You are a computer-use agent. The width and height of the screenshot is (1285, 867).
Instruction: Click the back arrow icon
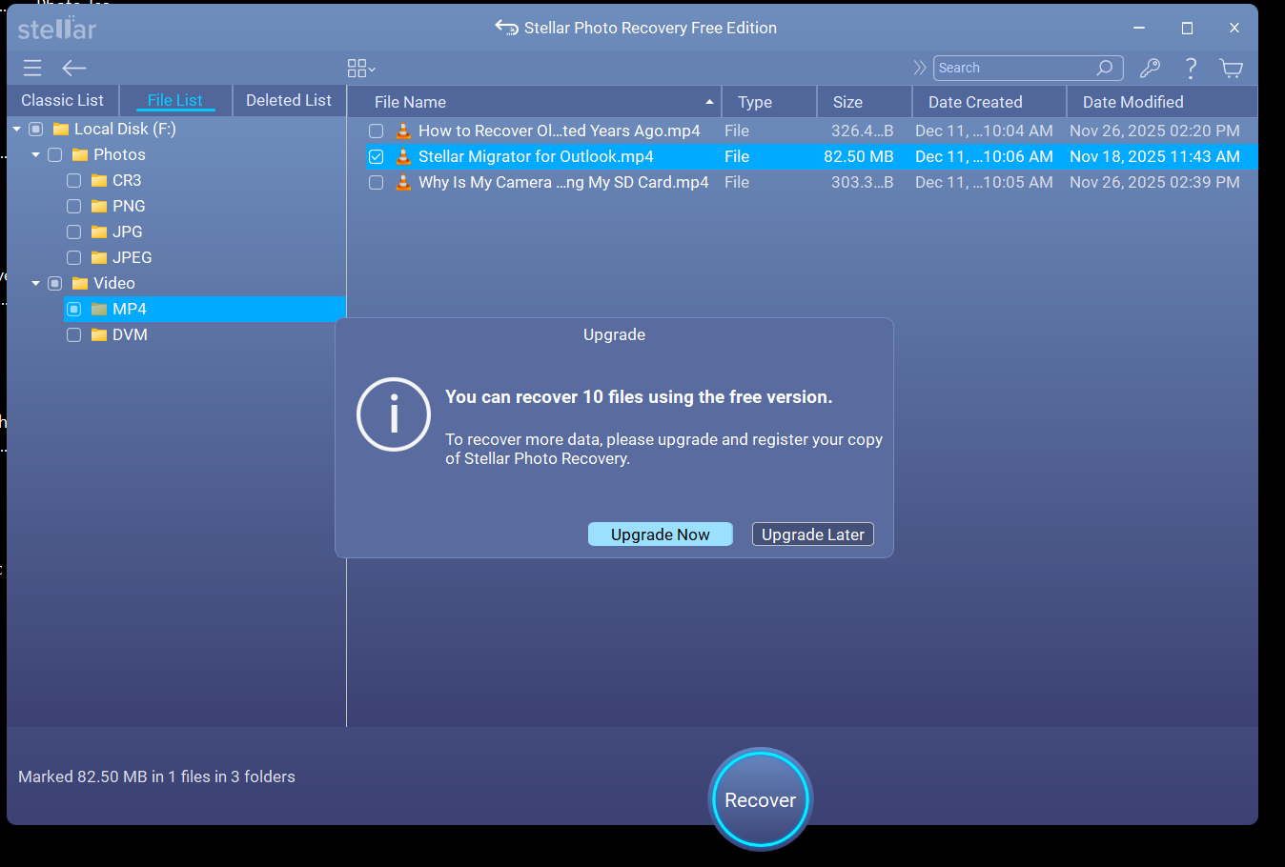click(74, 68)
